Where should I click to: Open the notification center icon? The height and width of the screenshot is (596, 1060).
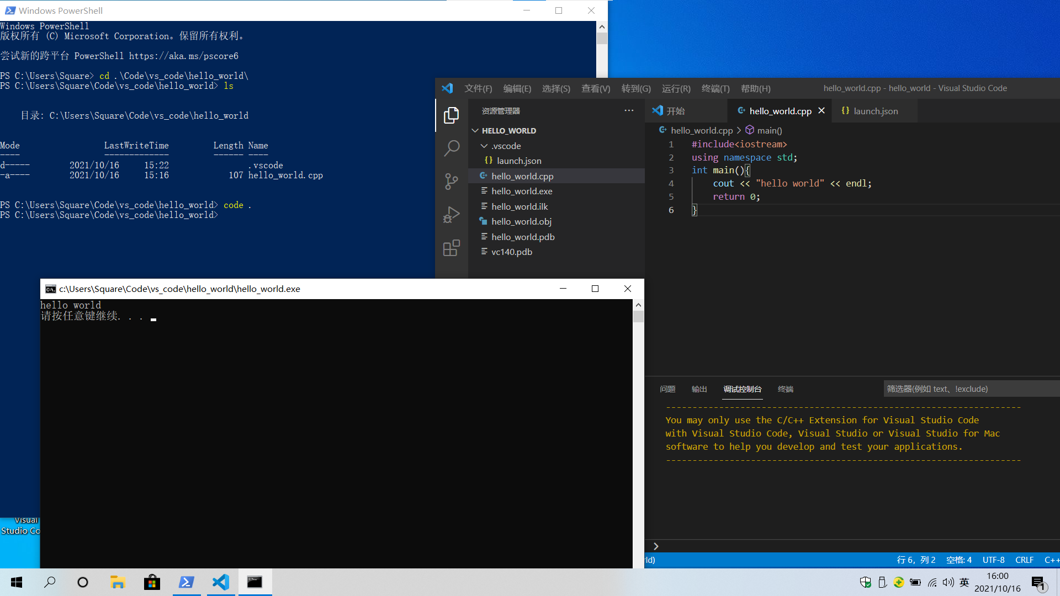coord(1038,582)
